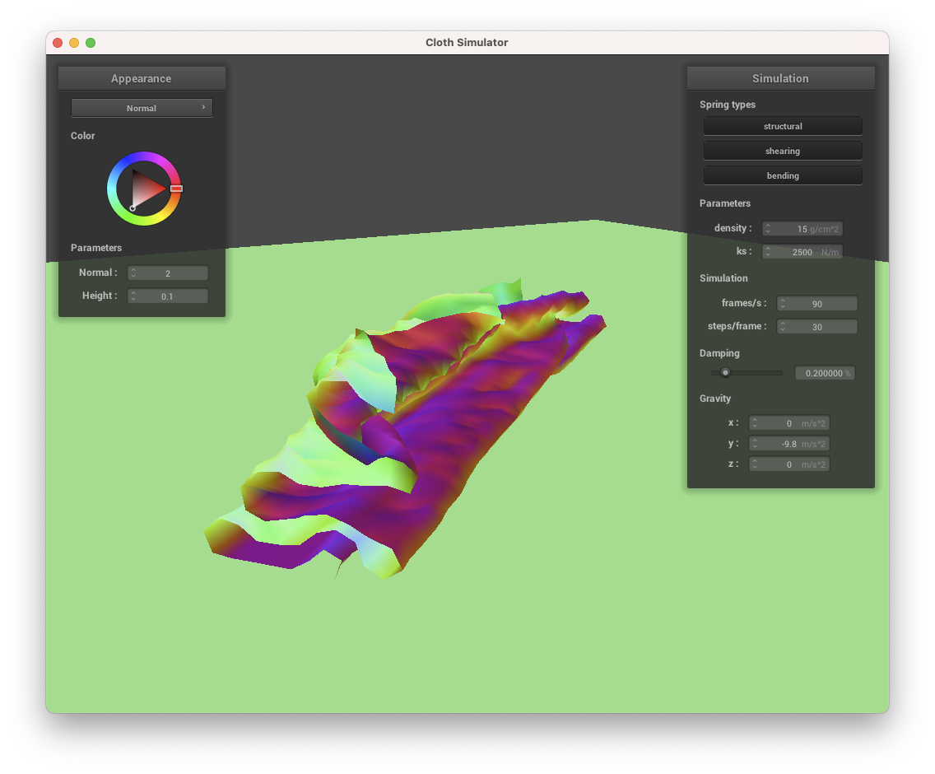935x774 pixels.
Task: Enable bending springs in the Simulation panel
Action: tap(782, 175)
